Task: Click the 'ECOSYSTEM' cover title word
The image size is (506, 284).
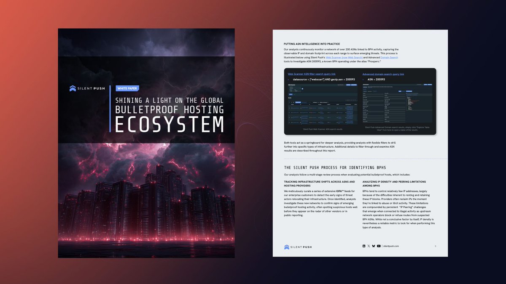Action: click(170, 125)
